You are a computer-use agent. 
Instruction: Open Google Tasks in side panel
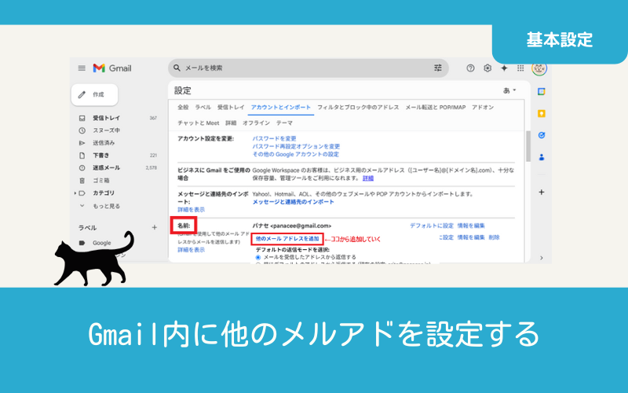541,135
